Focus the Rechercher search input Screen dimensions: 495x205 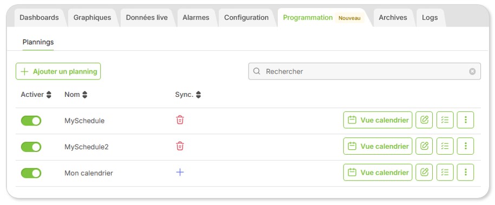point(364,71)
